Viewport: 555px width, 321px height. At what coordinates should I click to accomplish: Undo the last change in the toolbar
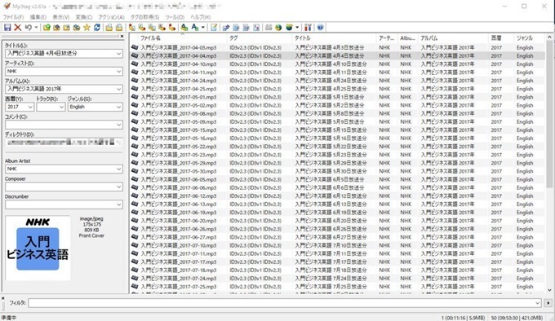[29, 28]
